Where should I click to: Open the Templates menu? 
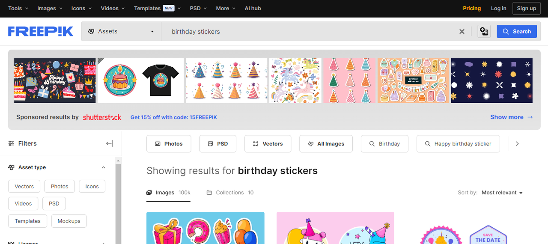click(x=158, y=8)
